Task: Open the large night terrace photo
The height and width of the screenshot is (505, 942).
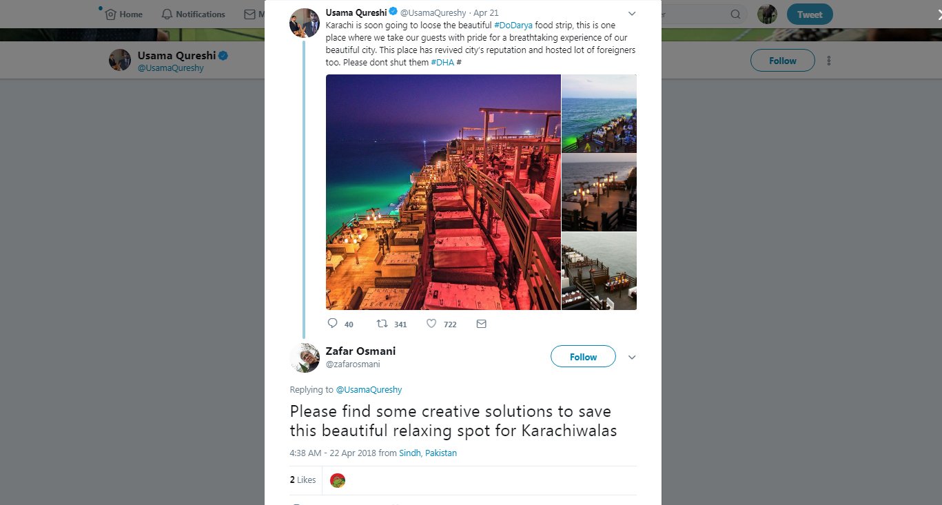Action: click(x=443, y=192)
